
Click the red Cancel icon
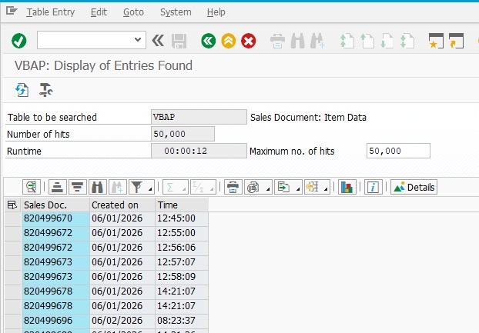[x=249, y=41]
